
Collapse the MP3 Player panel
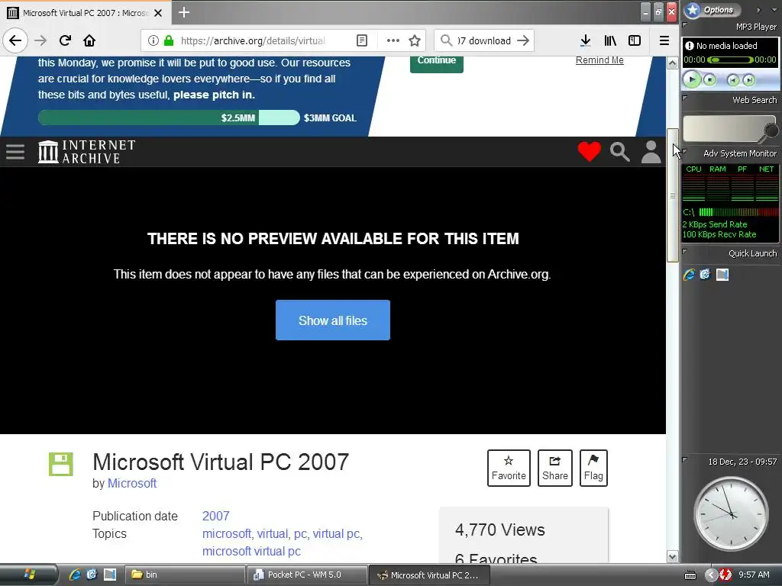(x=685, y=24)
